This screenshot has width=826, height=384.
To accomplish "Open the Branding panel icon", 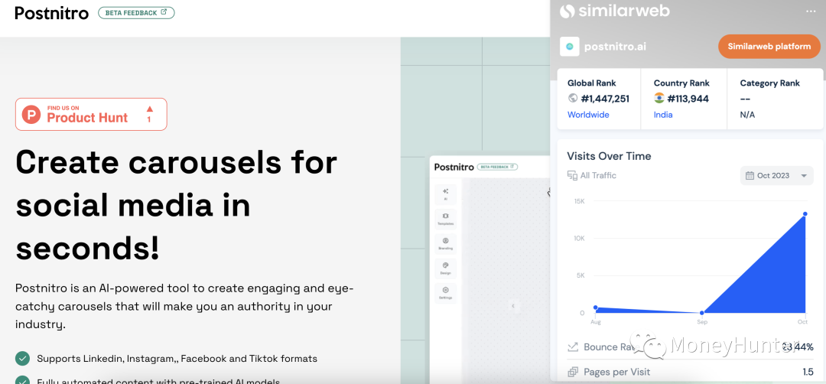I will click(445, 243).
